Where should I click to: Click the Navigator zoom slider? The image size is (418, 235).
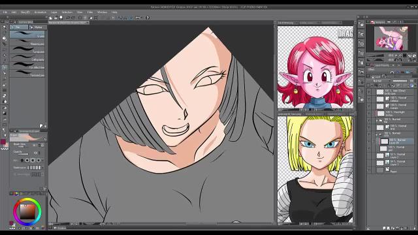(x=376, y=55)
